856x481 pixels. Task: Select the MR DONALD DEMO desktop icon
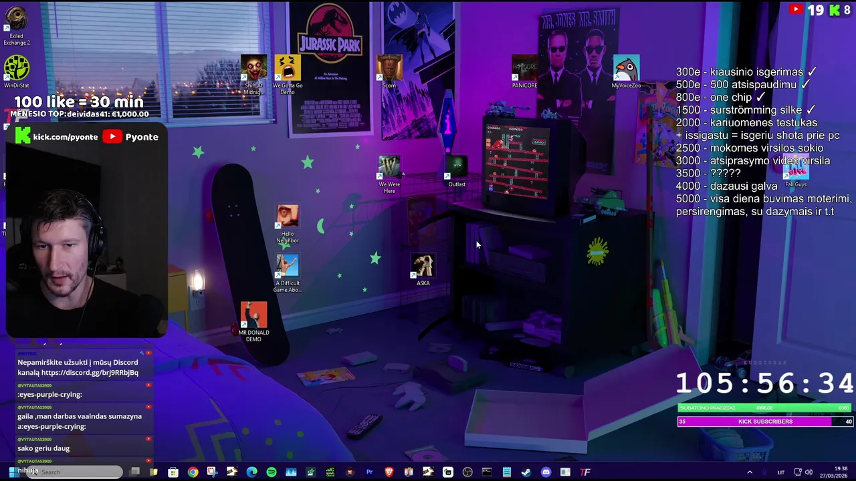[x=253, y=323]
